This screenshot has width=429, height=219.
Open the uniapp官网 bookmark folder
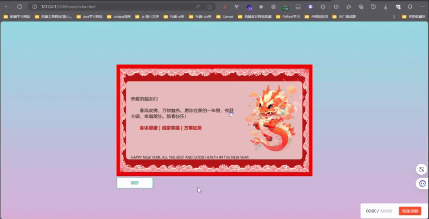(x=119, y=17)
